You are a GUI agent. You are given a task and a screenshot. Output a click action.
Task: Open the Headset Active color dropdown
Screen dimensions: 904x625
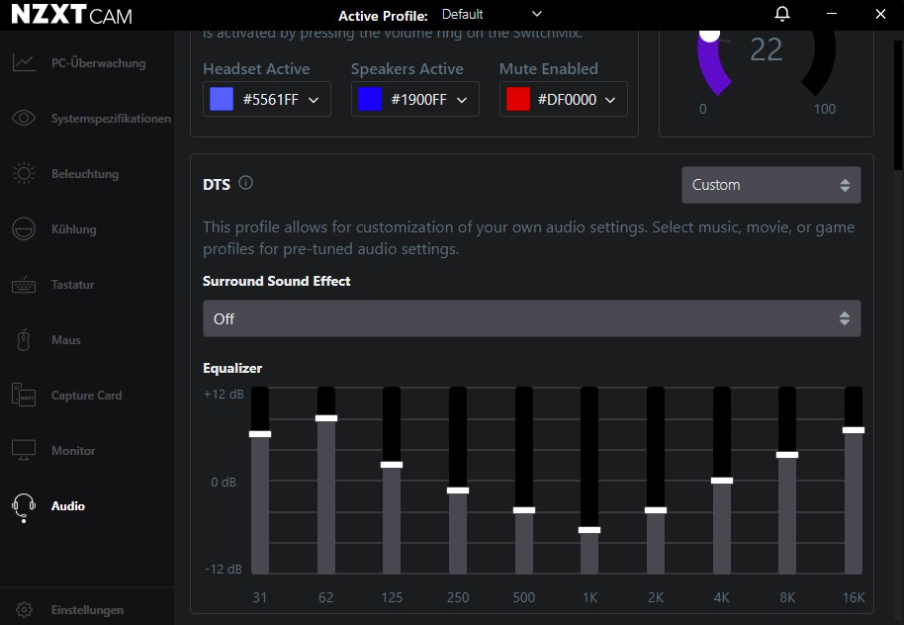point(267,99)
